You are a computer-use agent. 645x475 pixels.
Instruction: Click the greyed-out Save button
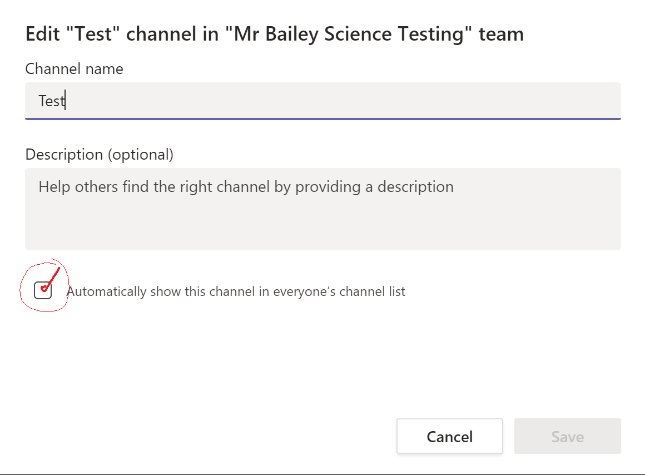coord(567,436)
